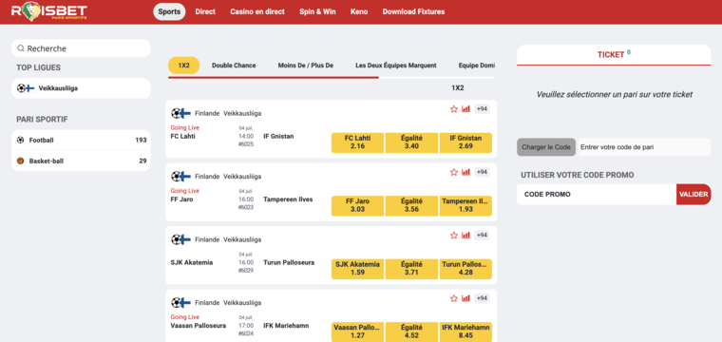Bet on FF Jaro at 3.03
Image resolution: width=722 pixels, height=342 pixels.
(357, 206)
